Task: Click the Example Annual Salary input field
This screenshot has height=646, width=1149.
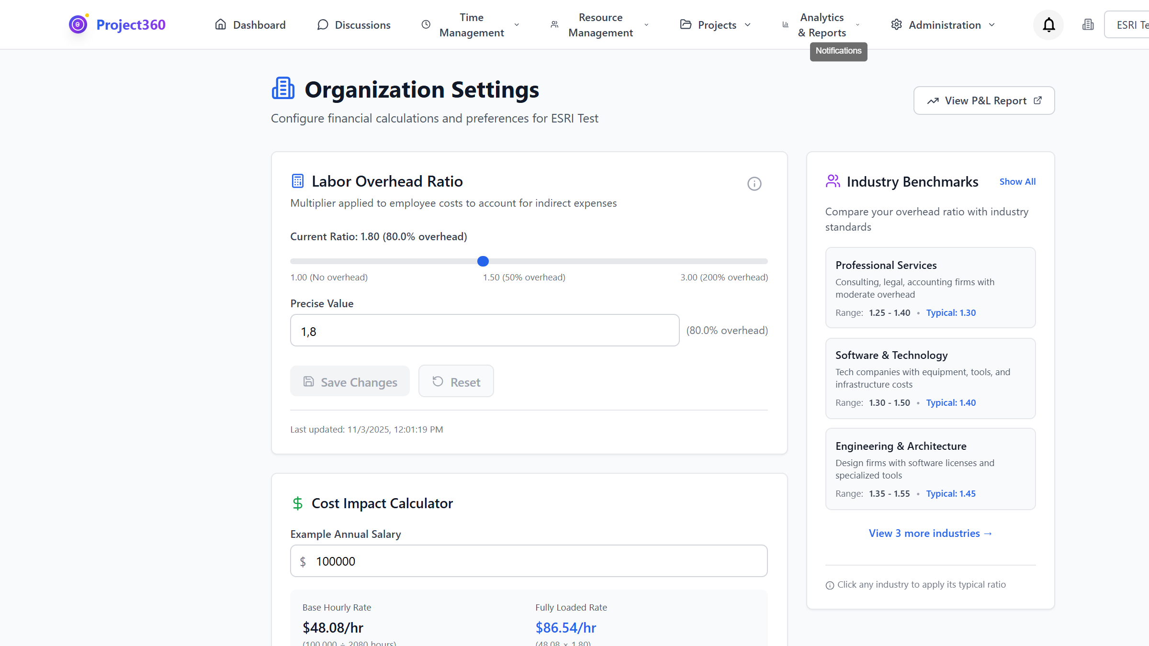Action: 529,560
